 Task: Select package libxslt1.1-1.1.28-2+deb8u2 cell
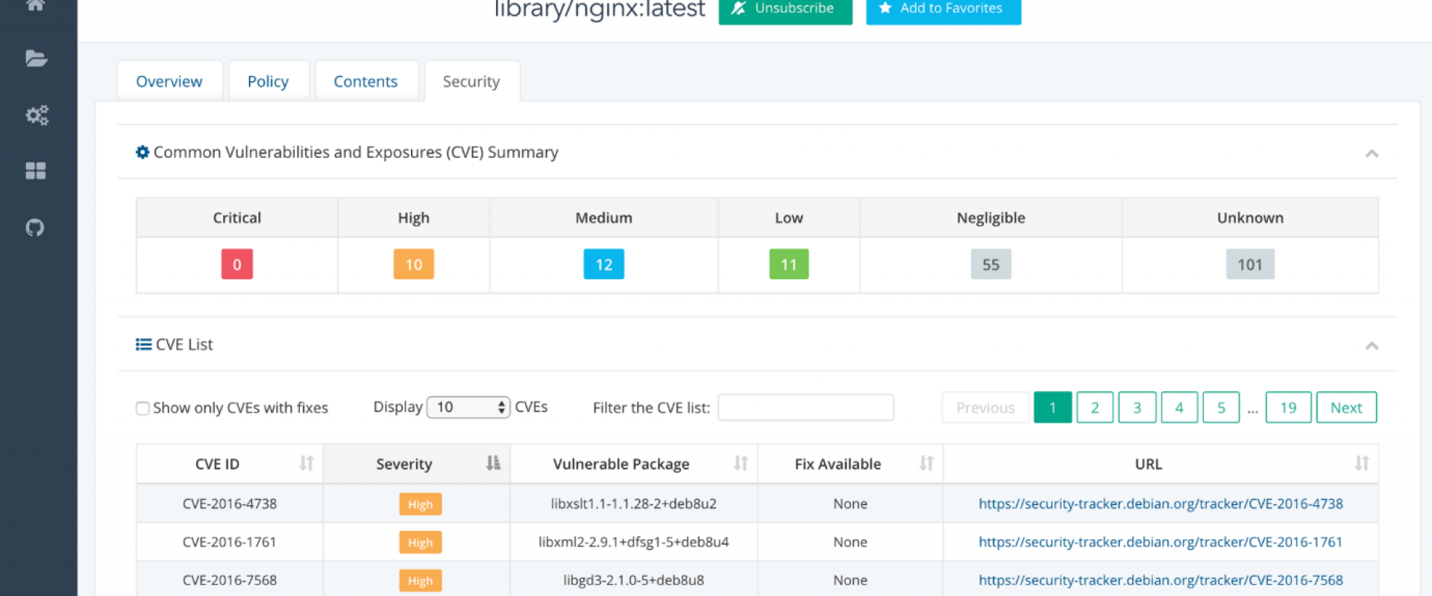click(x=633, y=504)
